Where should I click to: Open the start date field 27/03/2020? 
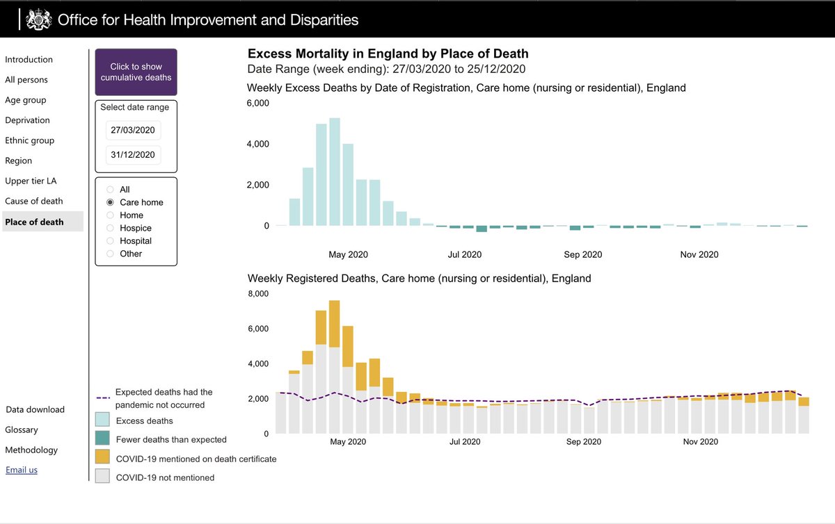click(134, 131)
